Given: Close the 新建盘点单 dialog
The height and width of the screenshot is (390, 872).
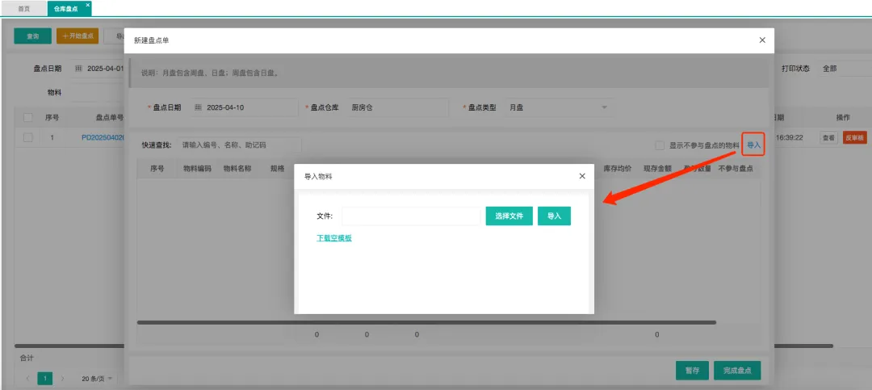Looking at the screenshot, I should point(762,40).
